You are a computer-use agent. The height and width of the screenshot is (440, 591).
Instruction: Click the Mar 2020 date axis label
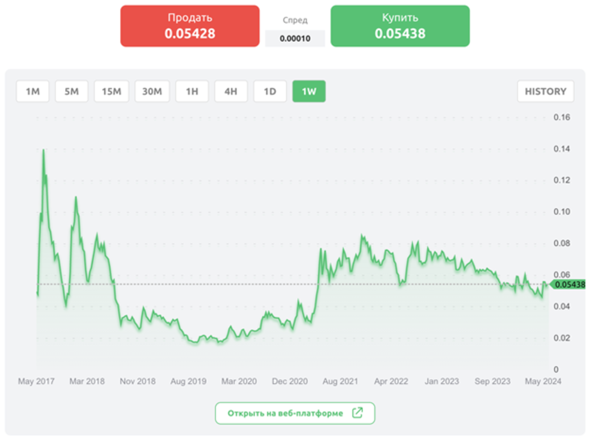click(x=239, y=381)
